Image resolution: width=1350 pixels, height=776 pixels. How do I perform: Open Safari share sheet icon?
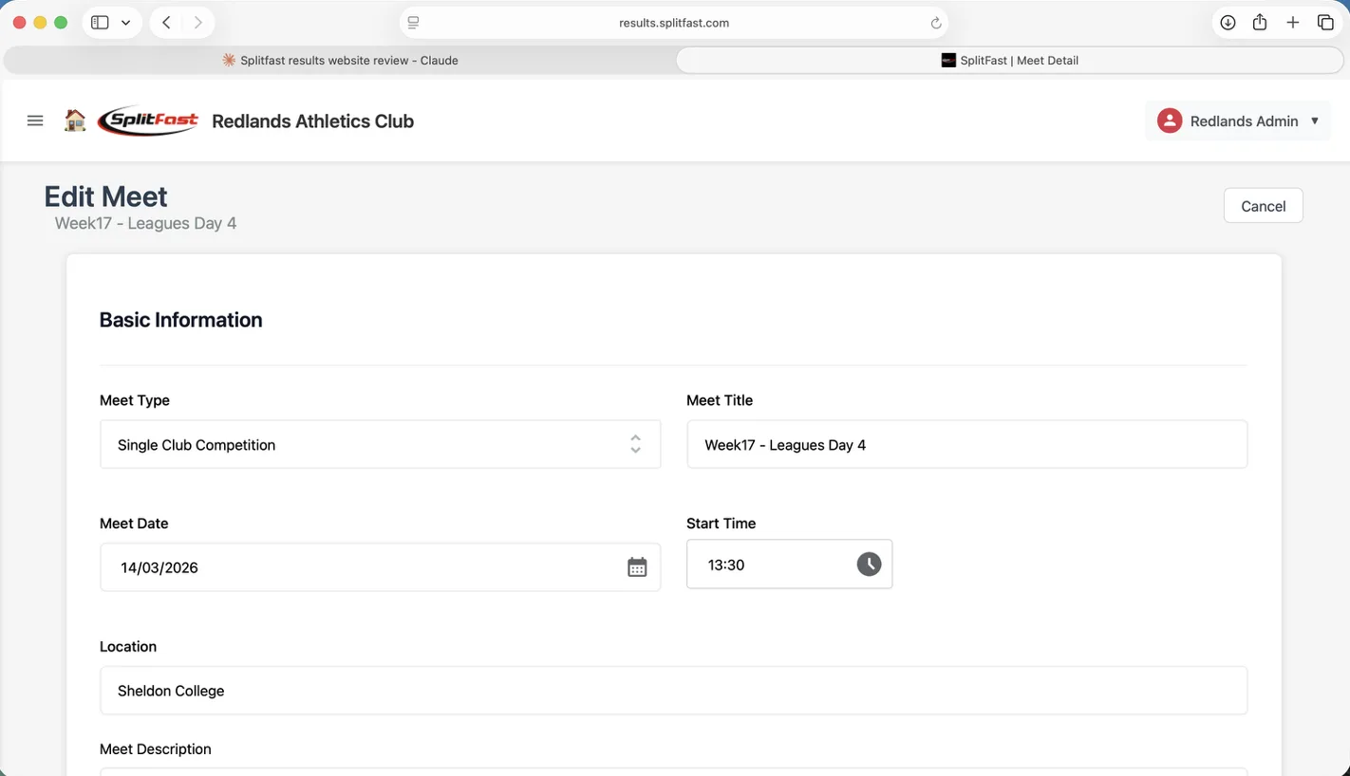pyautogui.click(x=1260, y=23)
